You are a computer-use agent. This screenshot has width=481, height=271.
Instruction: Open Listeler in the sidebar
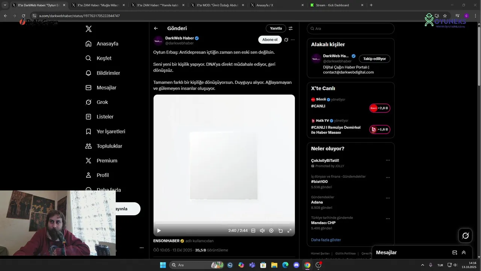click(99, 117)
